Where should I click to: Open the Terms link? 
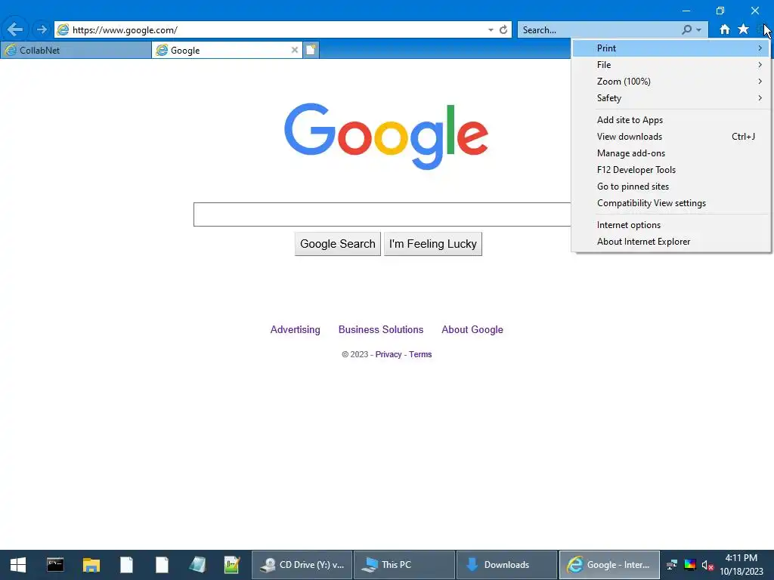(420, 354)
